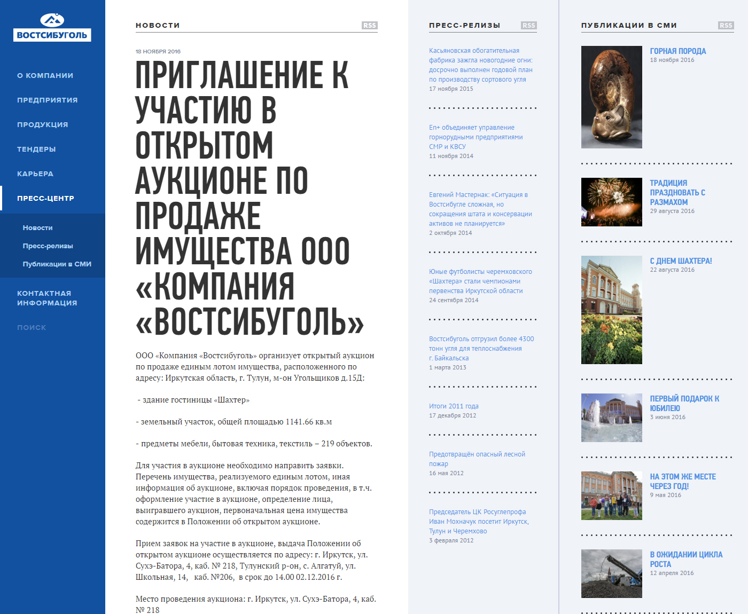The image size is (748, 614).
Task: Open the fountain photo thumbnail
Action: pyautogui.click(x=611, y=418)
